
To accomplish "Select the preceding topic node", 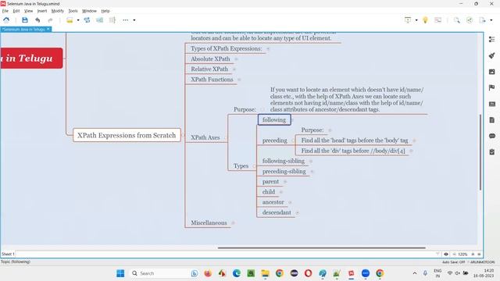I will tap(275, 140).
